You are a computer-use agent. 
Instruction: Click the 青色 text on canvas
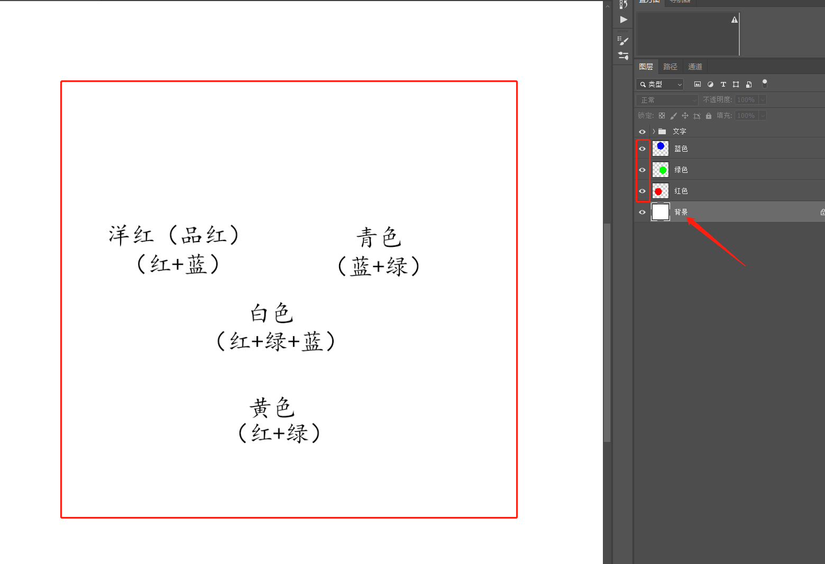(x=379, y=237)
